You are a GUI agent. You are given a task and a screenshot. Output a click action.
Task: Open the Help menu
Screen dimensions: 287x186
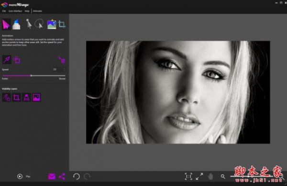pos(27,11)
